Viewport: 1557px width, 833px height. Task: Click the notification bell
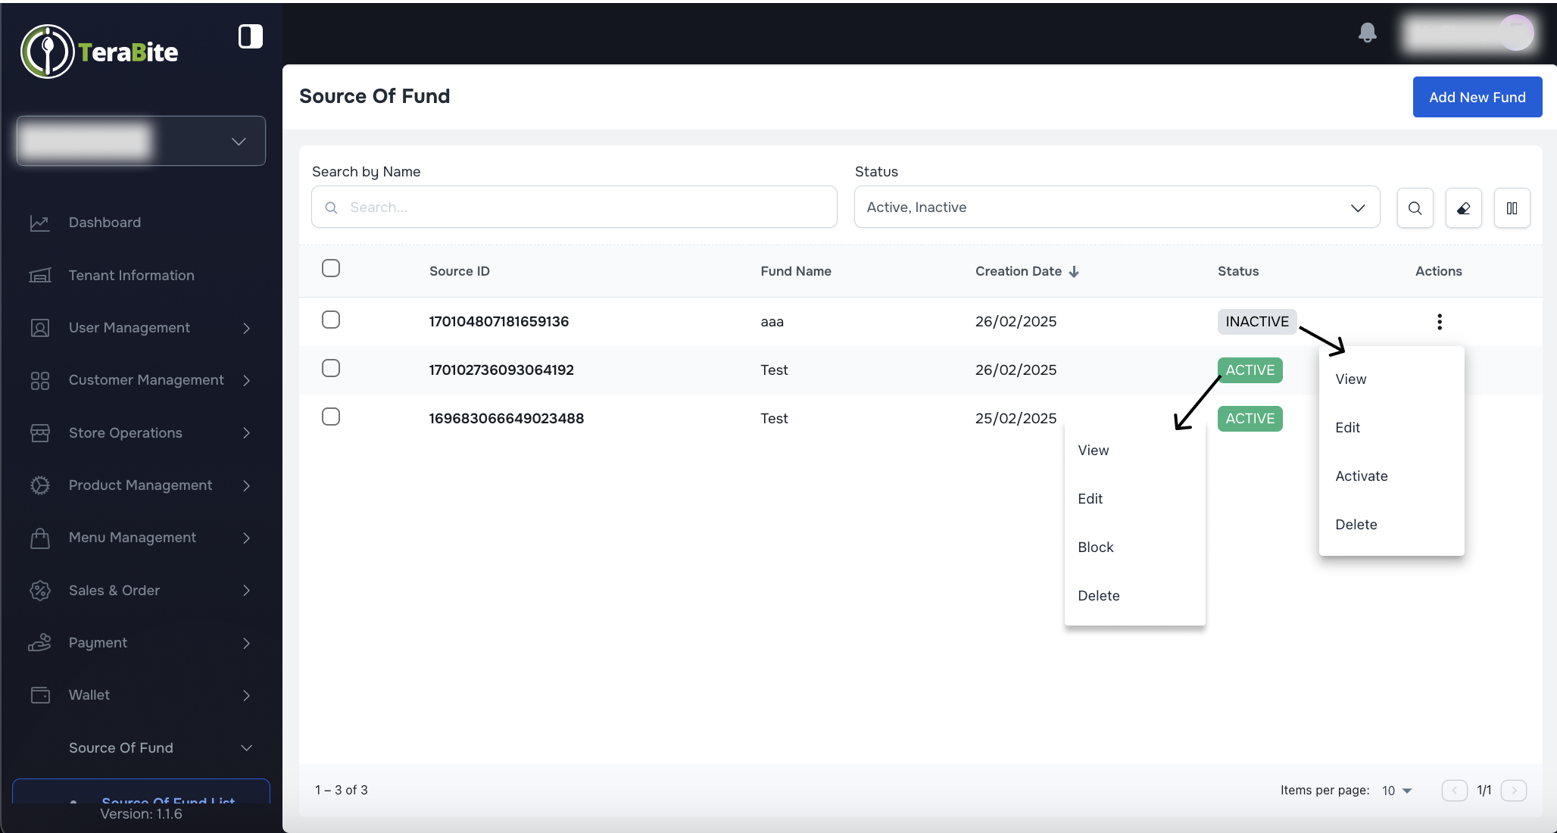[1368, 32]
